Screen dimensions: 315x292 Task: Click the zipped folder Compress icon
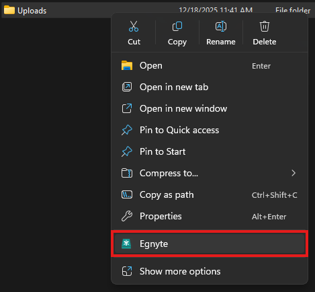click(127, 173)
